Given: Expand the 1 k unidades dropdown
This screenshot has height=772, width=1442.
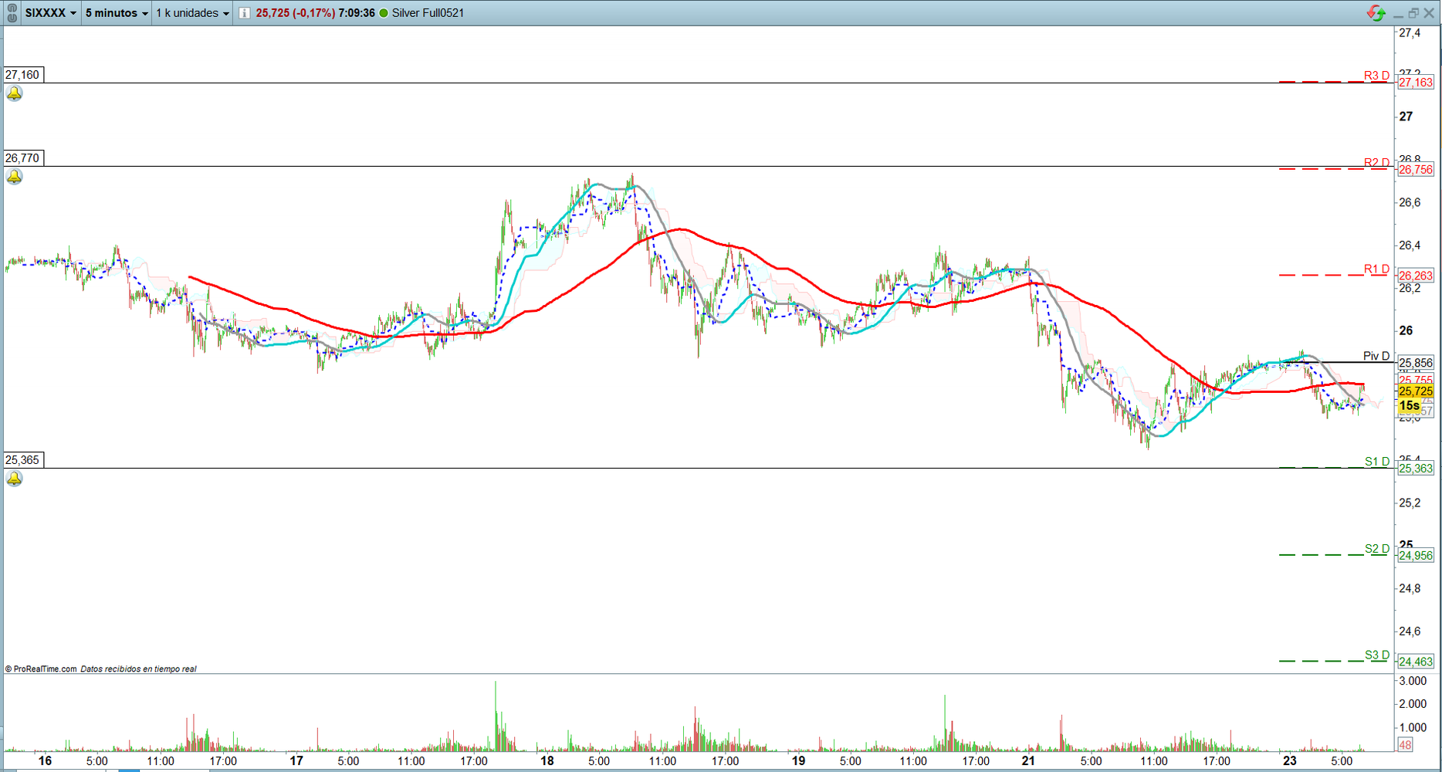Looking at the screenshot, I should coord(193,13).
